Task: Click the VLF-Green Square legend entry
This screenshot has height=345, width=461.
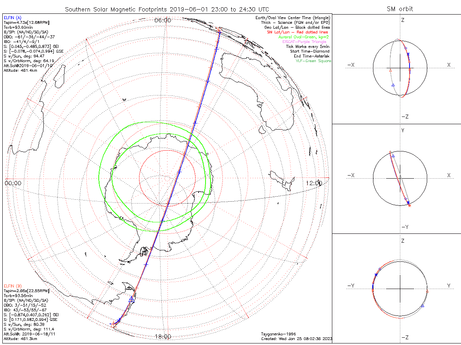Action: click(x=313, y=61)
